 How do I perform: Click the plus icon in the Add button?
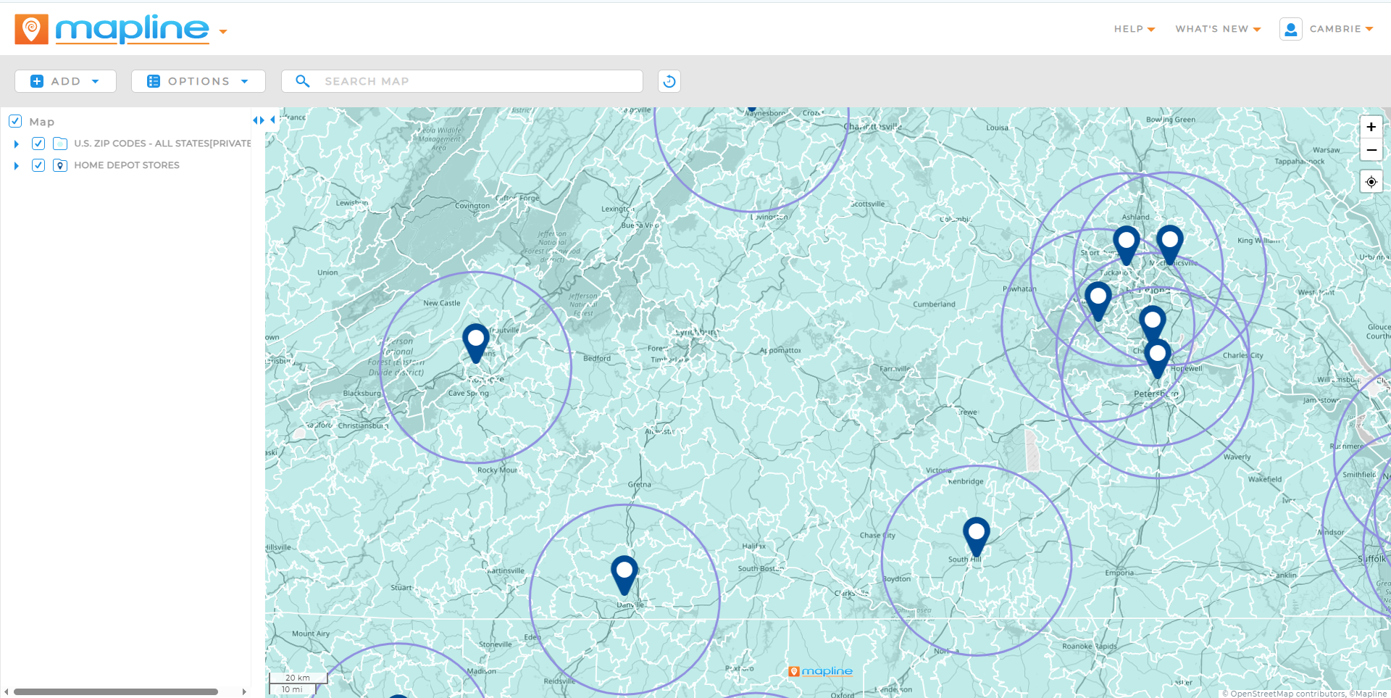point(37,81)
